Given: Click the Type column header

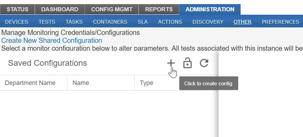Looking at the screenshot, I should tap(147, 83).
